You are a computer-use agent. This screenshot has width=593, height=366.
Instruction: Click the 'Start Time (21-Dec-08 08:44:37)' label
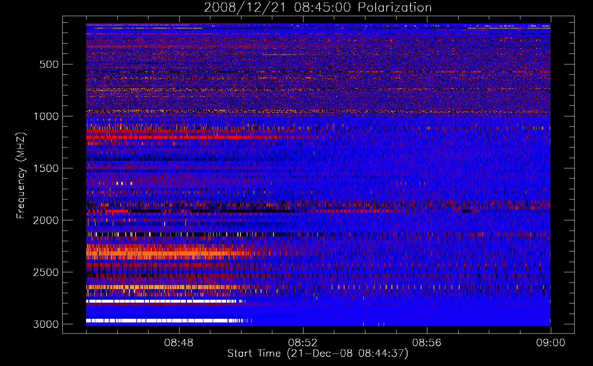[318, 354]
